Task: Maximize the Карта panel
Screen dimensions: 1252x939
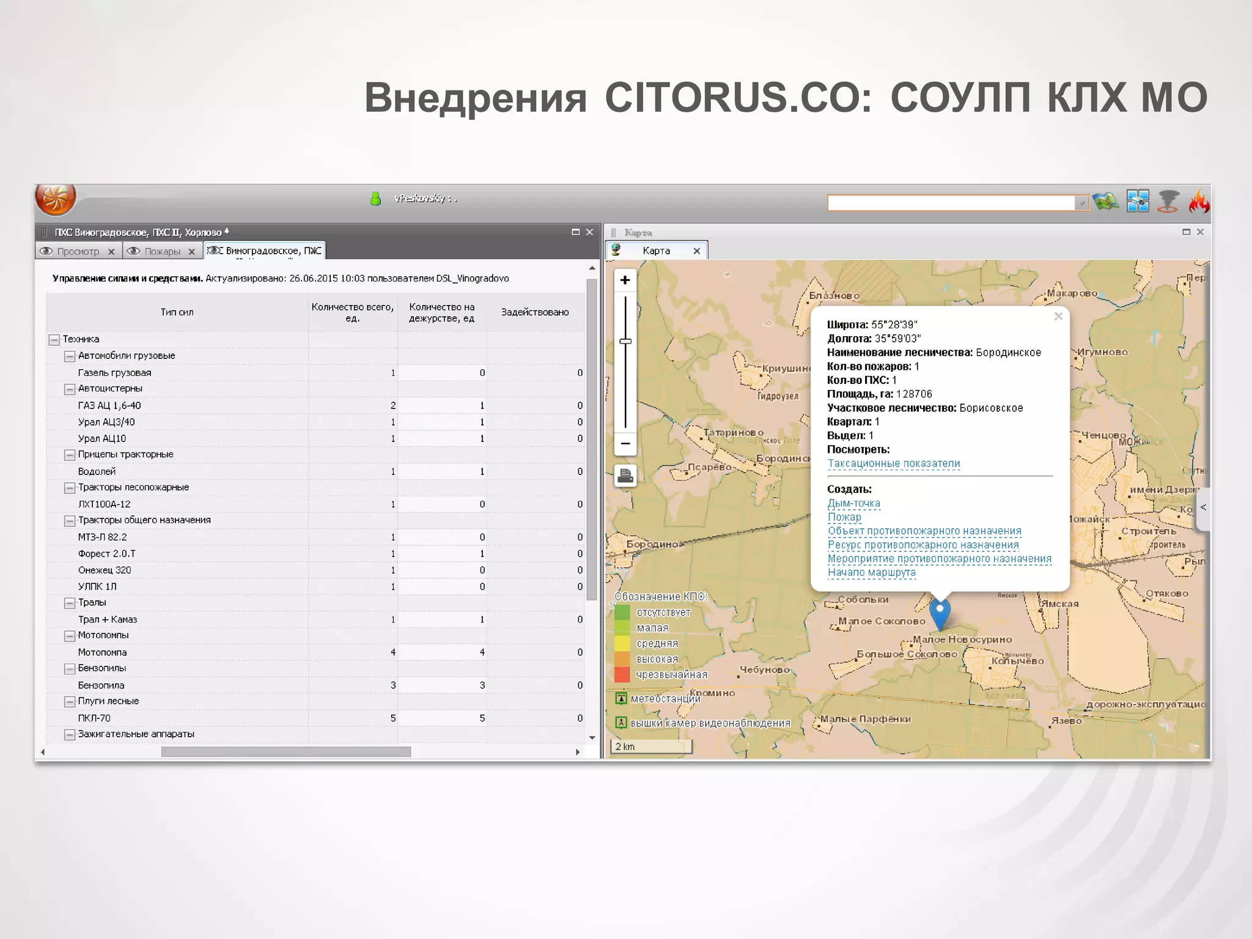Action: [x=1186, y=232]
